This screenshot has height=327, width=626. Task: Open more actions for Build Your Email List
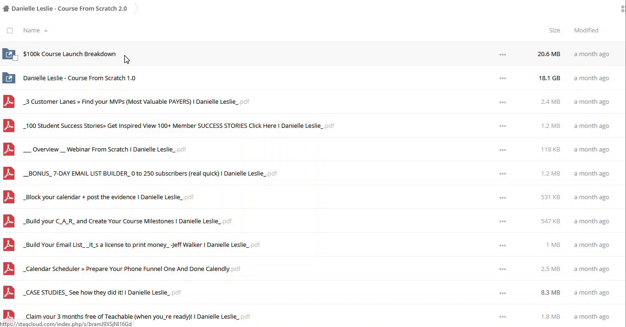click(x=503, y=245)
